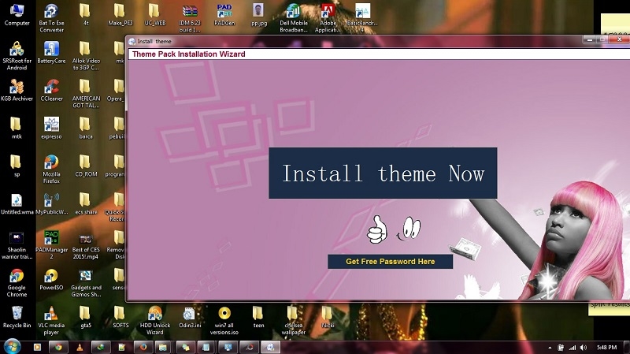
Task: Click the taskbar clock showing 5:48 PM
Action: click(607, 347)
